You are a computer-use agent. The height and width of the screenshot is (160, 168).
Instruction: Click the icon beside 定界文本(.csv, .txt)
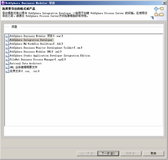(x=7, y=71)
